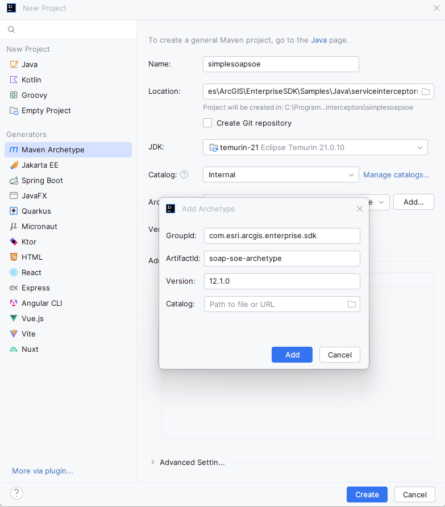Viewport: 445px width, 507px height.
Task: Open Manage catalogs link
Action: (x=396, y=174)
